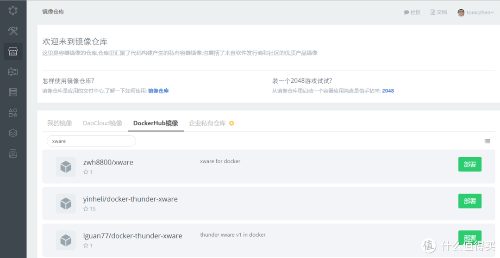The width and height of the screenshot is (500, 258).
Task: Open the 2048 game link
Action: point(388,91)
